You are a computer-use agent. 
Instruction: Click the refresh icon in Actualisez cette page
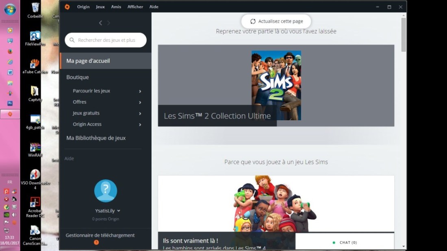point(253,22)
